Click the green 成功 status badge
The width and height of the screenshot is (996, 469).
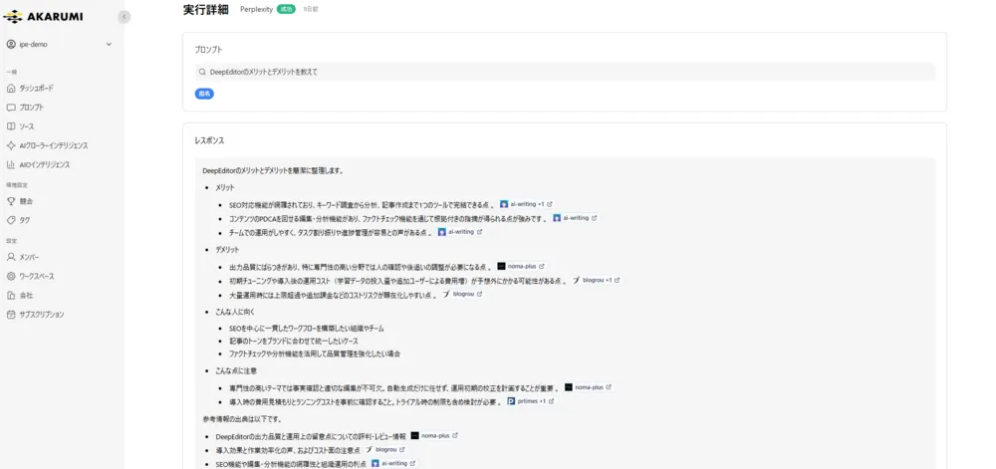(286, 10)
